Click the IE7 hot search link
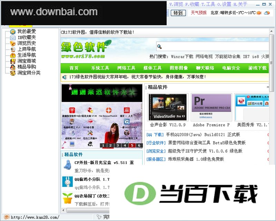276x221 pixels. click(x=246, y=57)
